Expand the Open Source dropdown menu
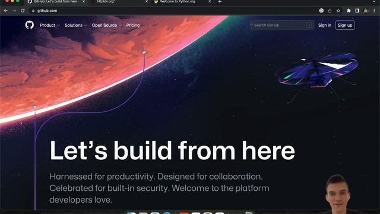The width and height of the screenshot is (380, 214). point(106,25)
